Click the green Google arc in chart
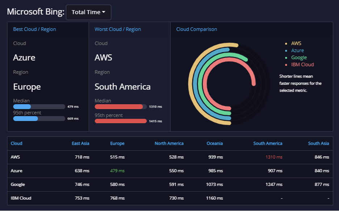 pos(200,84)
